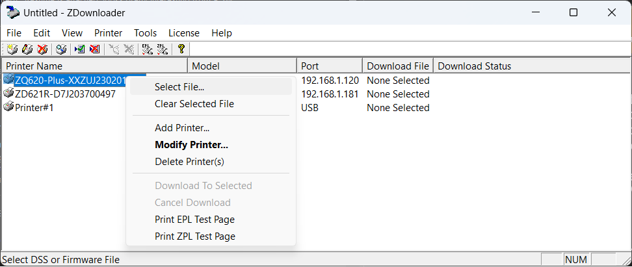The height and width of the screenshot is (267, 632).
Task: Open the Edit menu
Action: click(x=42, y=33)
